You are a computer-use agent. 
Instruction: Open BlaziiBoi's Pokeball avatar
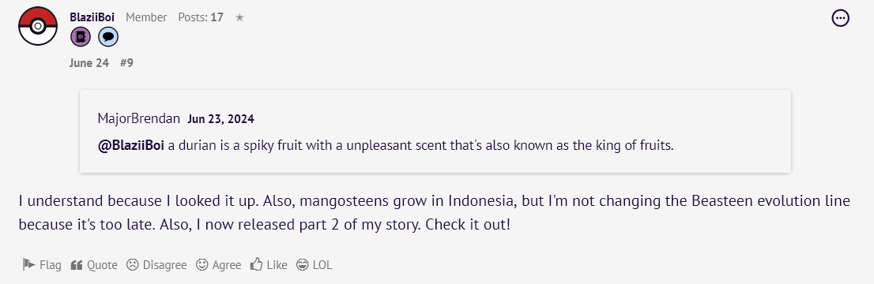(x=38, y=26)
